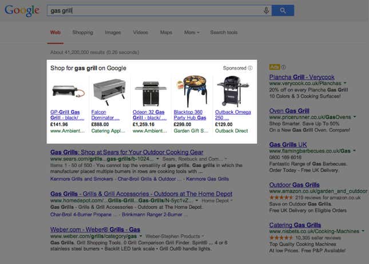This screenshot has height=264, width=369.
Task: Click price £888.00
Action: pos(100,125)
